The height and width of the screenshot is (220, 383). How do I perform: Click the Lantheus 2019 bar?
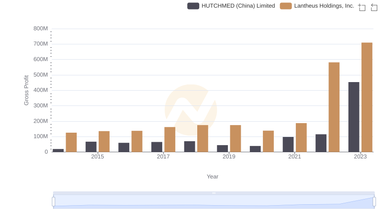[236, 138]
